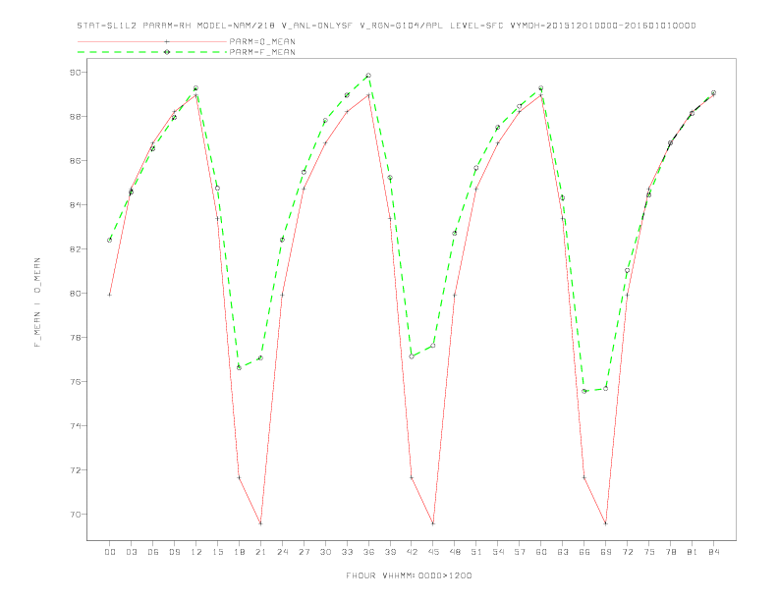Click the green F_MEAN circle marker at hour 42
778x601 pixels.
click(412, 356)
